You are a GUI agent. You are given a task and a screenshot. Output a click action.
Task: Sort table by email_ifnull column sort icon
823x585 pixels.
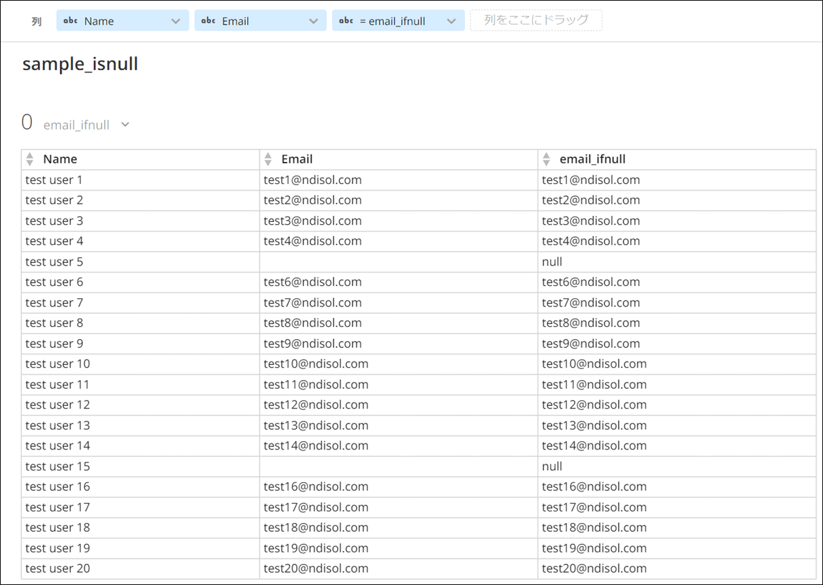tap(546, 159)
